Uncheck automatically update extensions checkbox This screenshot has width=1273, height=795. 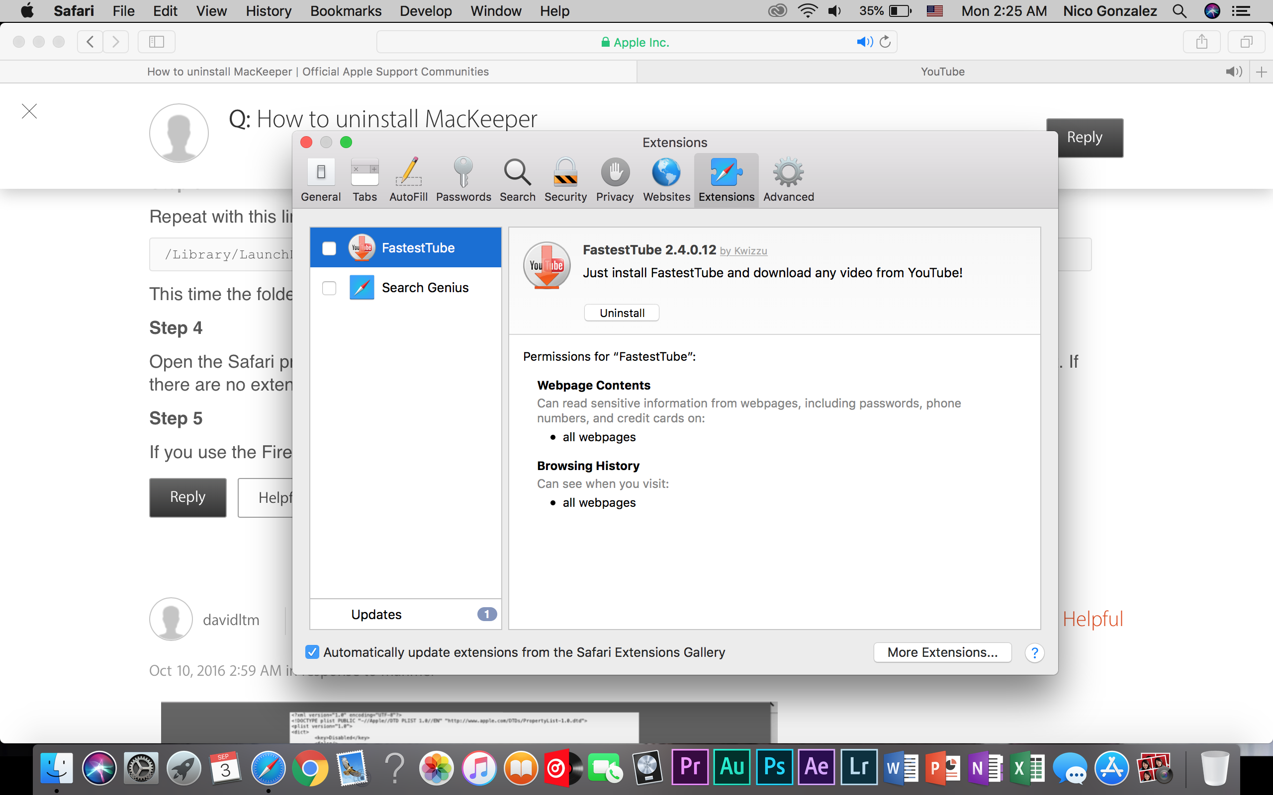(312, 652)
